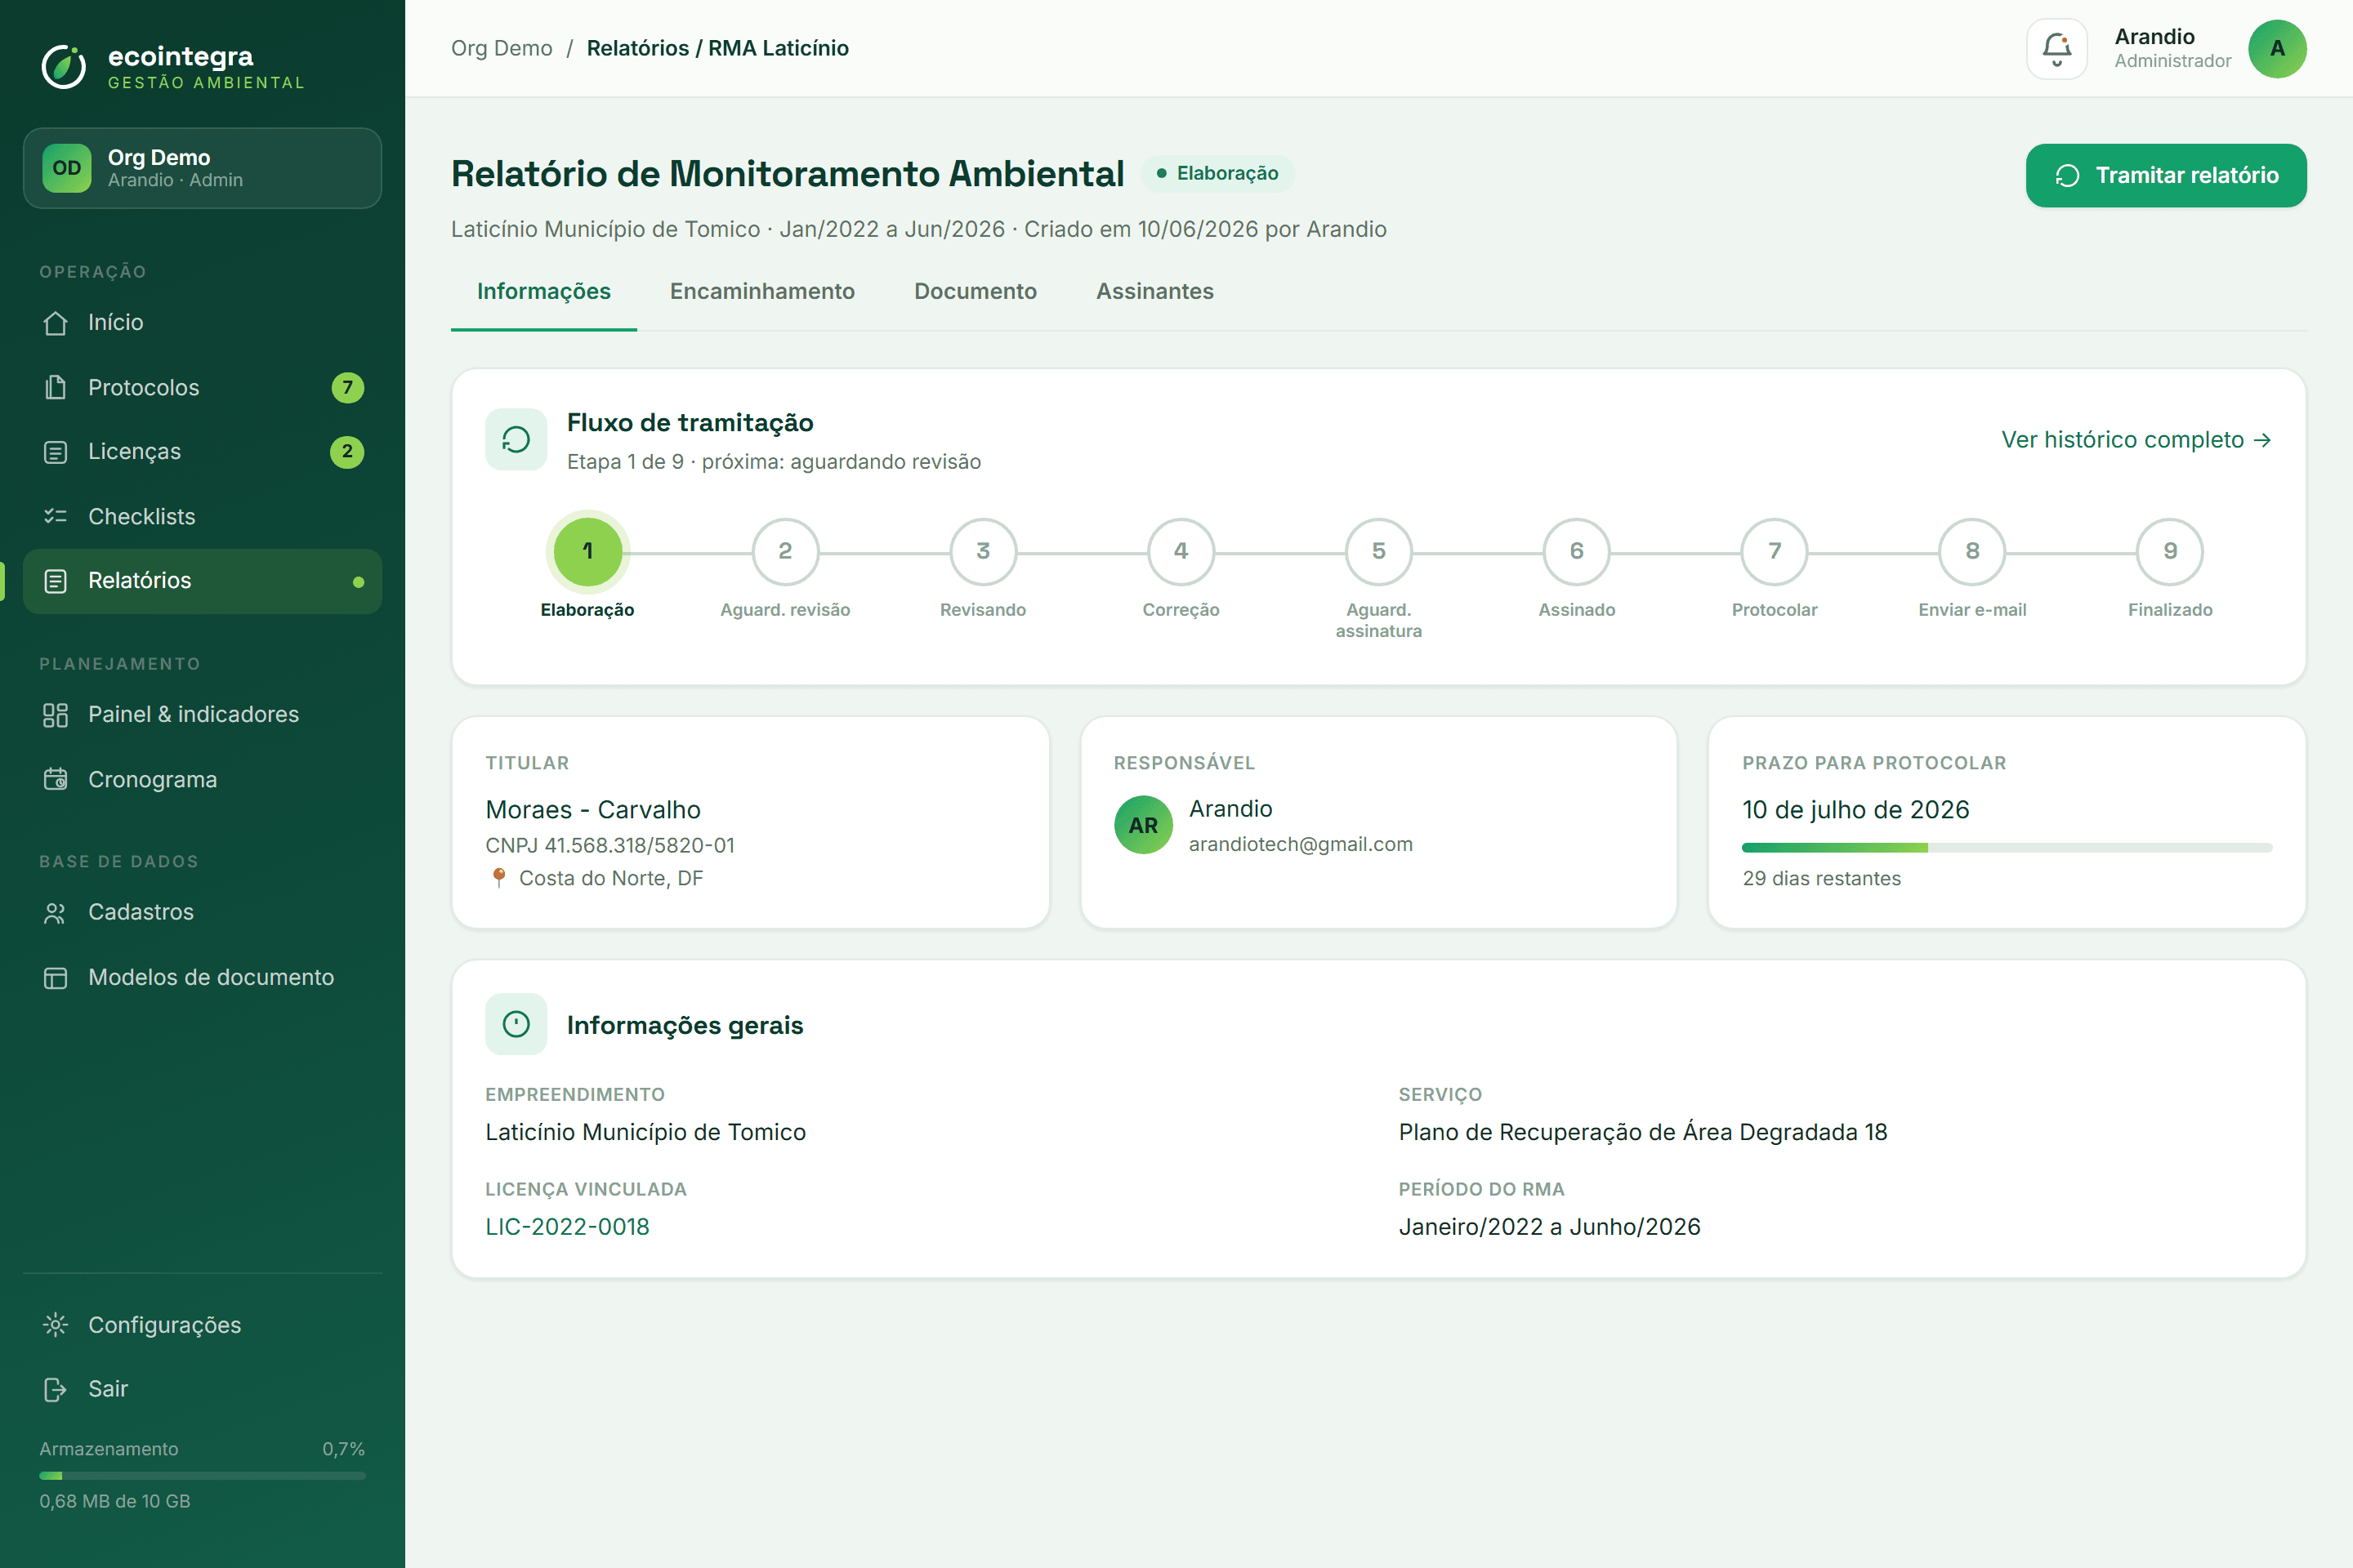
Task: Click the Tramitar relatório button
Action: (x=2166, y=176)
